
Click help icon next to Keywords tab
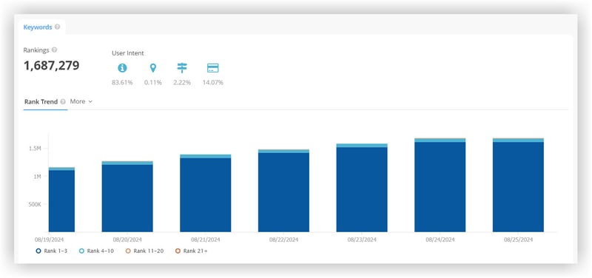tap(58, 27)
